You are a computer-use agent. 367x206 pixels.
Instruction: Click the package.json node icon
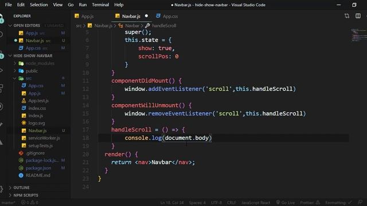click(x=21, y=168)
